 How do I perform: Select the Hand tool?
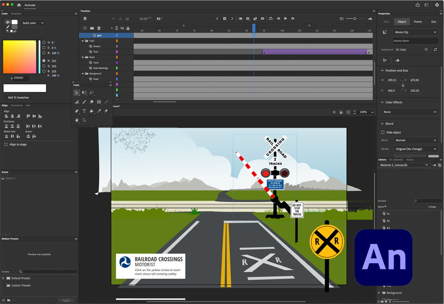coord(77,120)
